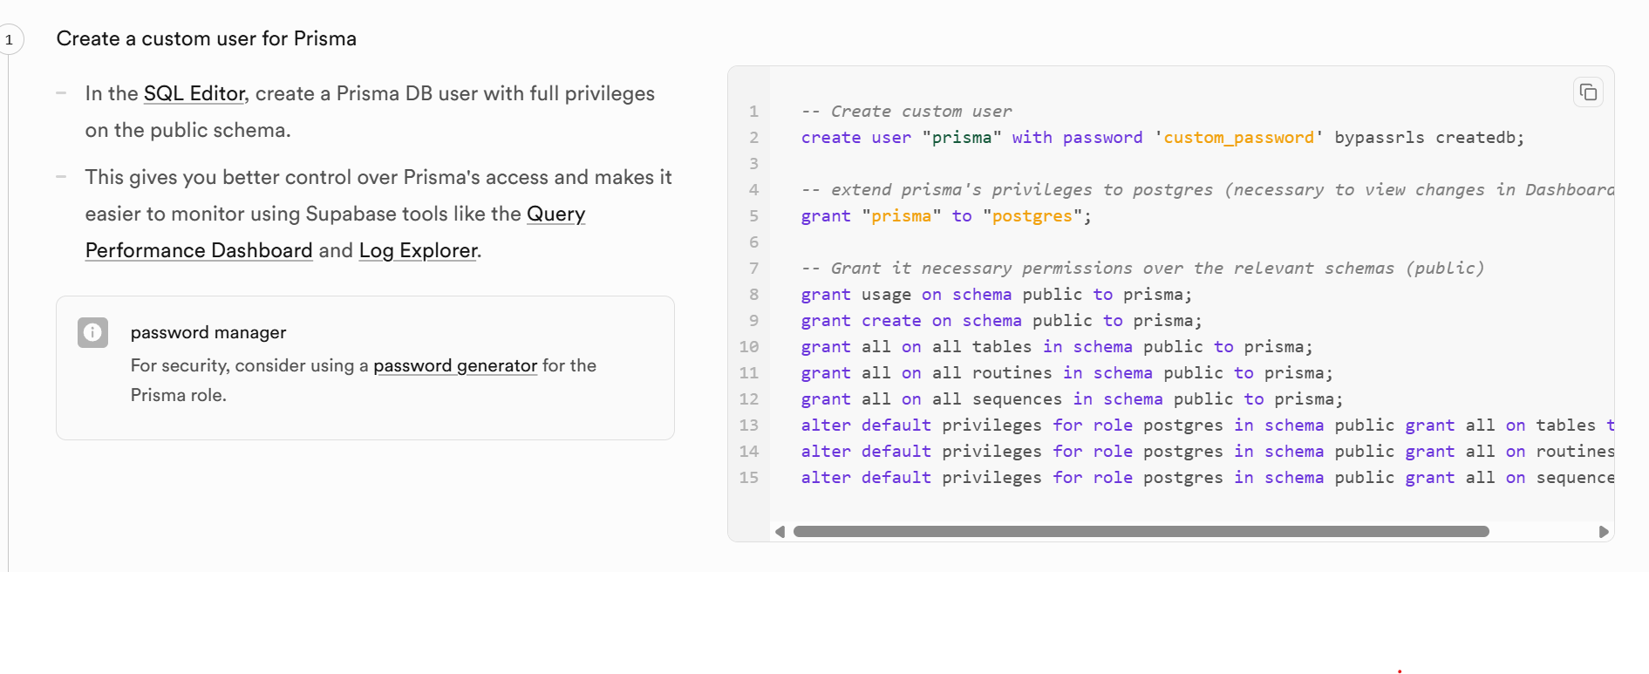Open the Log Explorer link

click(419, 250)
